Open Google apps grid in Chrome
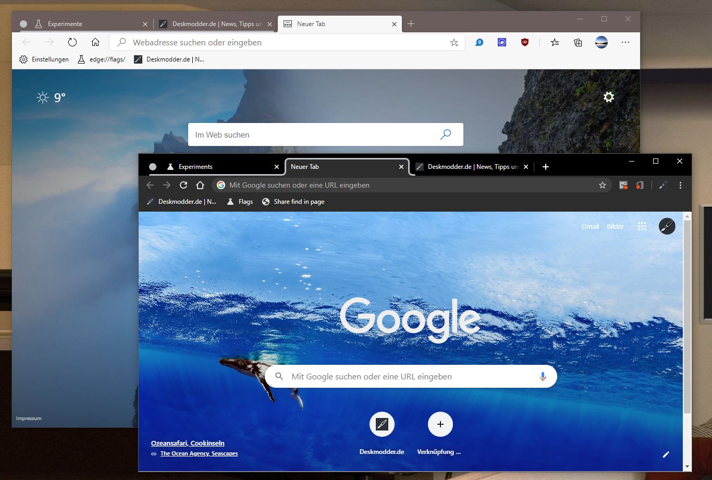 [x=642, y=226]
